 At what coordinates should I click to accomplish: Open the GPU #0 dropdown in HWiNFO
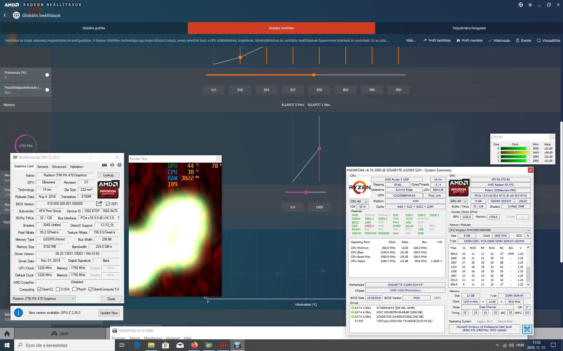[459, 201]
